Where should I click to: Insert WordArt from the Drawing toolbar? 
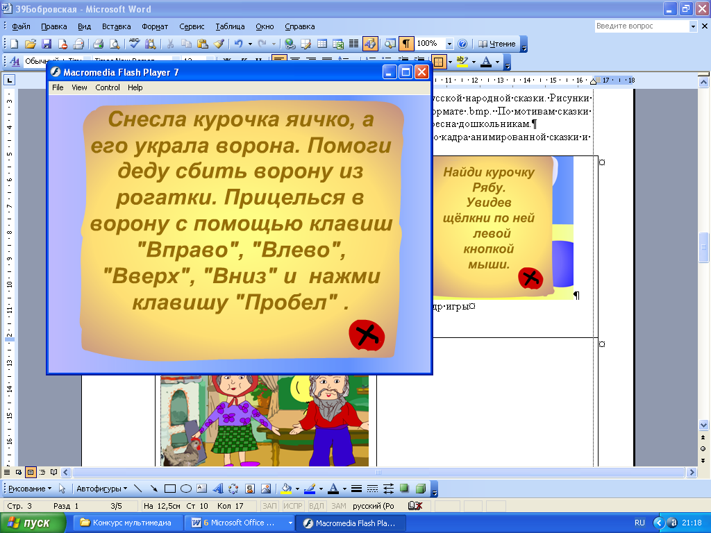click(217, 489)
